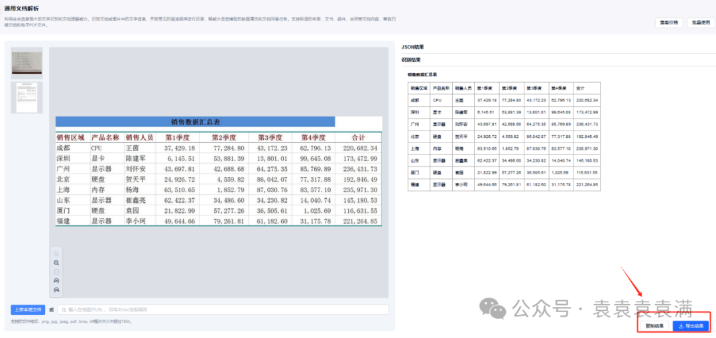The width and height of the screenshot is (716, 338).
Task: Click the 刘怀安 cell in the preview table
Action: [x=136, y=168]
